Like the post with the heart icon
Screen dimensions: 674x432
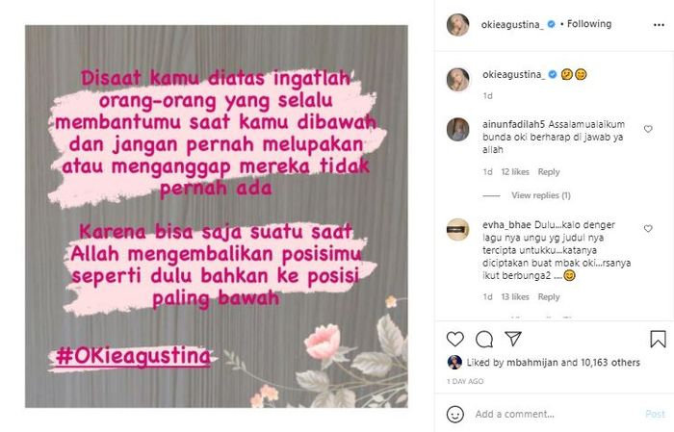click(454, 340)
